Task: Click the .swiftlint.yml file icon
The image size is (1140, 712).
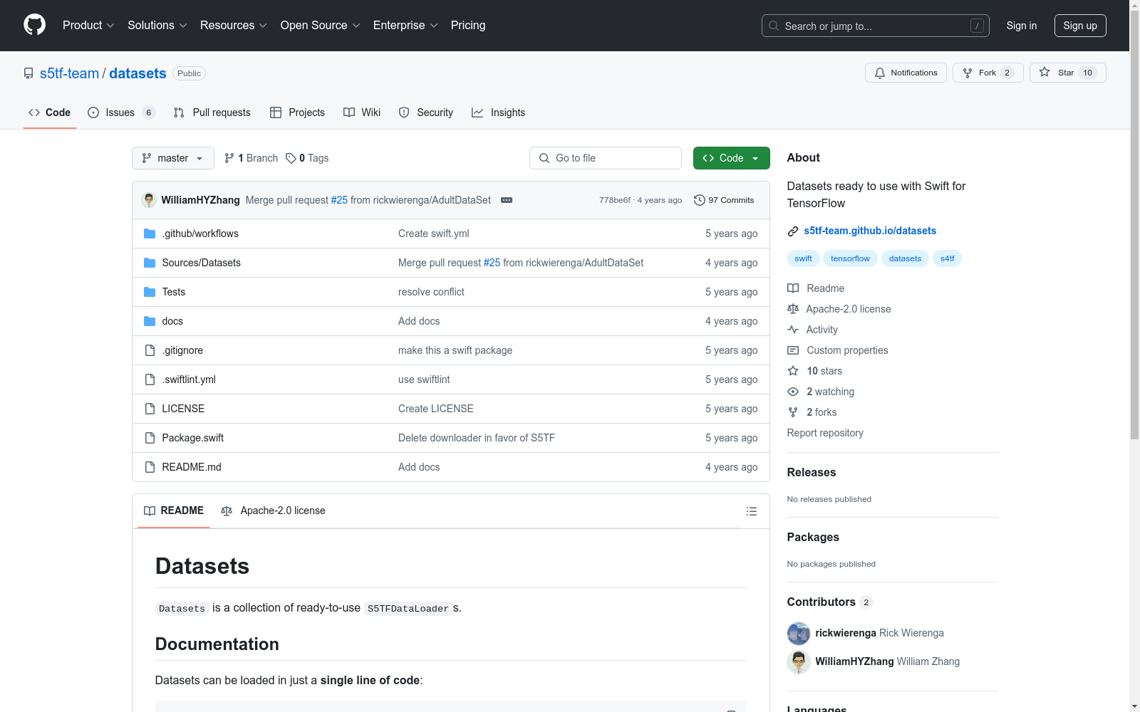Action: (x=150, y=379)
